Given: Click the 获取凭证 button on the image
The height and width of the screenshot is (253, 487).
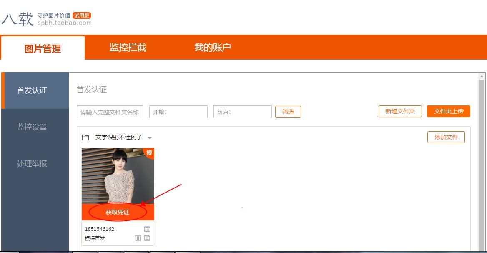Looking at the screenshot, I should [118, 212].
